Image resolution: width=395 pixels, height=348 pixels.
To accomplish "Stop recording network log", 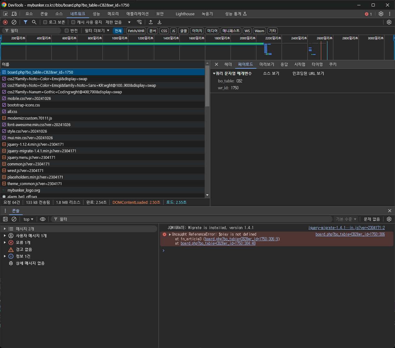I will [x=5, y=22].
